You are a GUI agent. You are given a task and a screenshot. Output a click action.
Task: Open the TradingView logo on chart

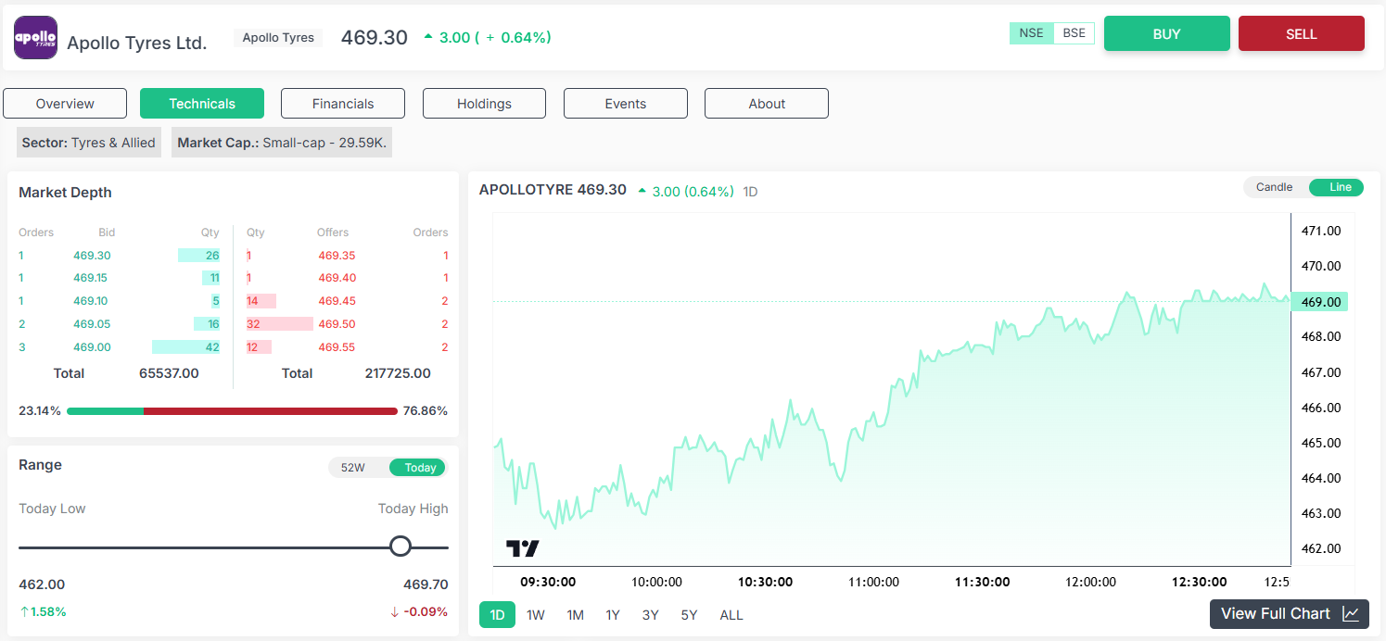coord(523,548)
